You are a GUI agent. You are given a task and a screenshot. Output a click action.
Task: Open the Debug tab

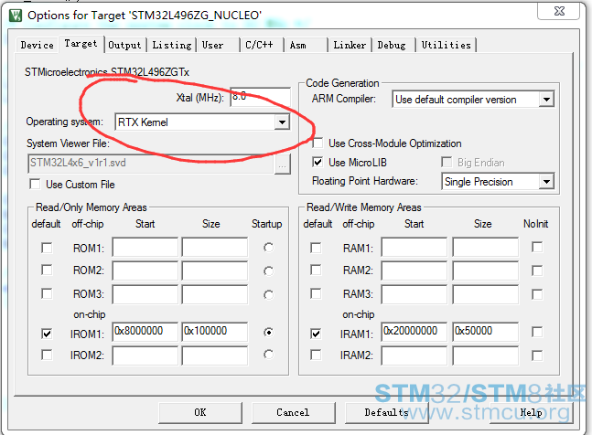point(393,45)
